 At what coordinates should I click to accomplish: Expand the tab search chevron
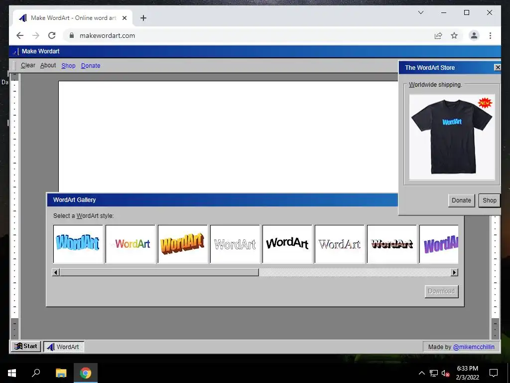click(x=421, y=12)
